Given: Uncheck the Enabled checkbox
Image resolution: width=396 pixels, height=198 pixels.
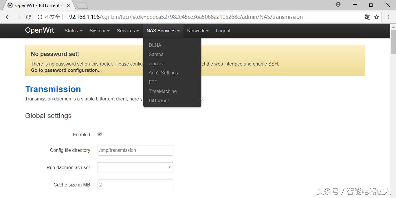Looking at the screenshot, I should click(100, 134).
